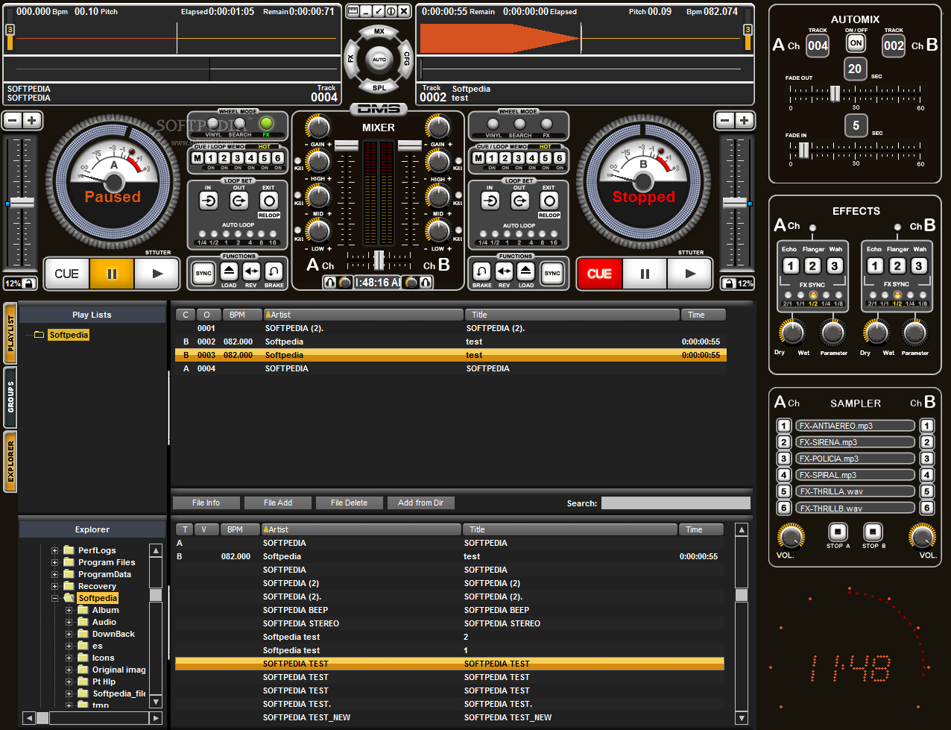Click deck A Exit/Reloop loop button
Image resolution: width=951 pixels, height=730 pixels.
pyautogui.click(x=269, y=201)
